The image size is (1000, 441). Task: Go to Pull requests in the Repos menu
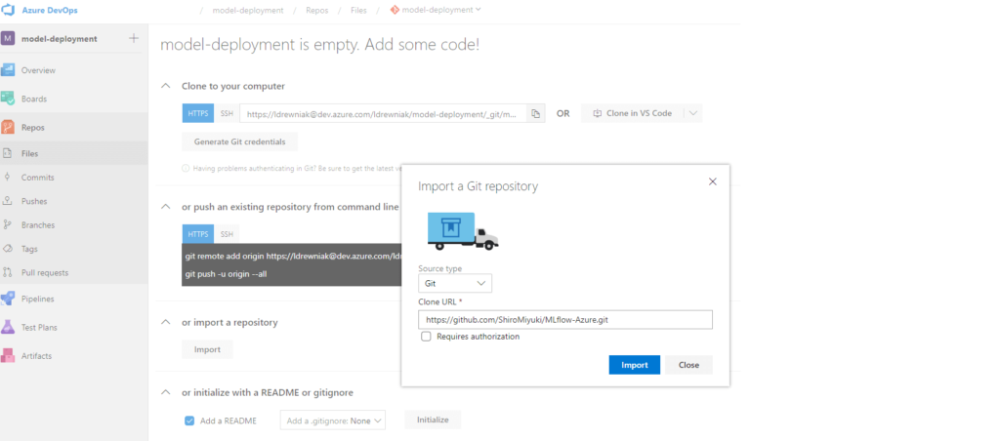(45, 273)
